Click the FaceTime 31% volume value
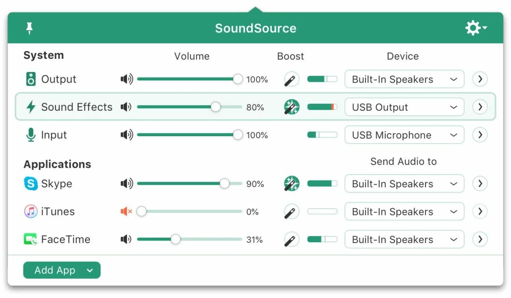The image size is (511, 298). click(254, 240)
